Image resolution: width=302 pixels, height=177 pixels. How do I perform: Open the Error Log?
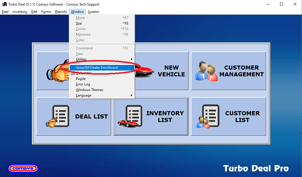point(102,84)
